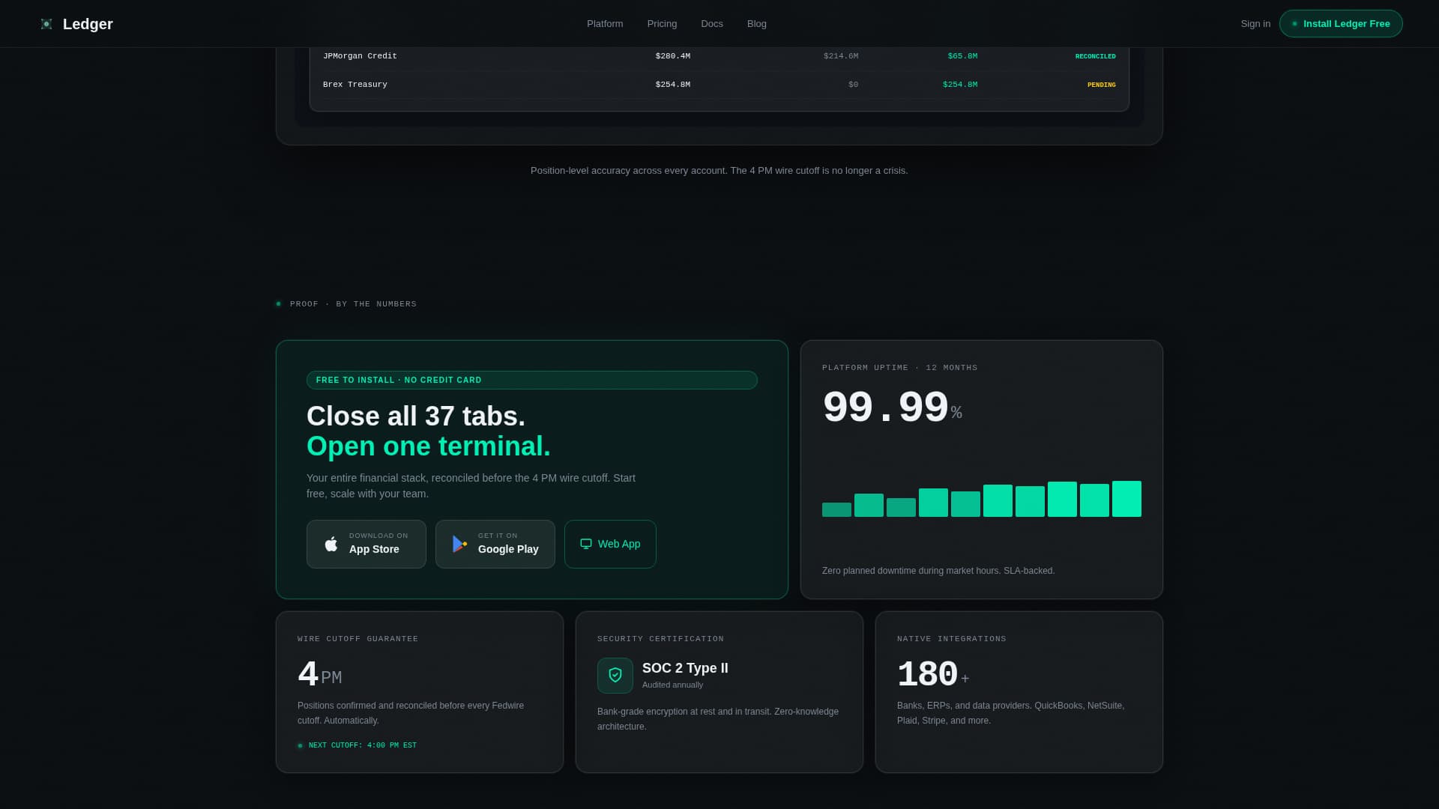Click the shortest first uptime bar
Screen dimensions: 1439x809
836,509
